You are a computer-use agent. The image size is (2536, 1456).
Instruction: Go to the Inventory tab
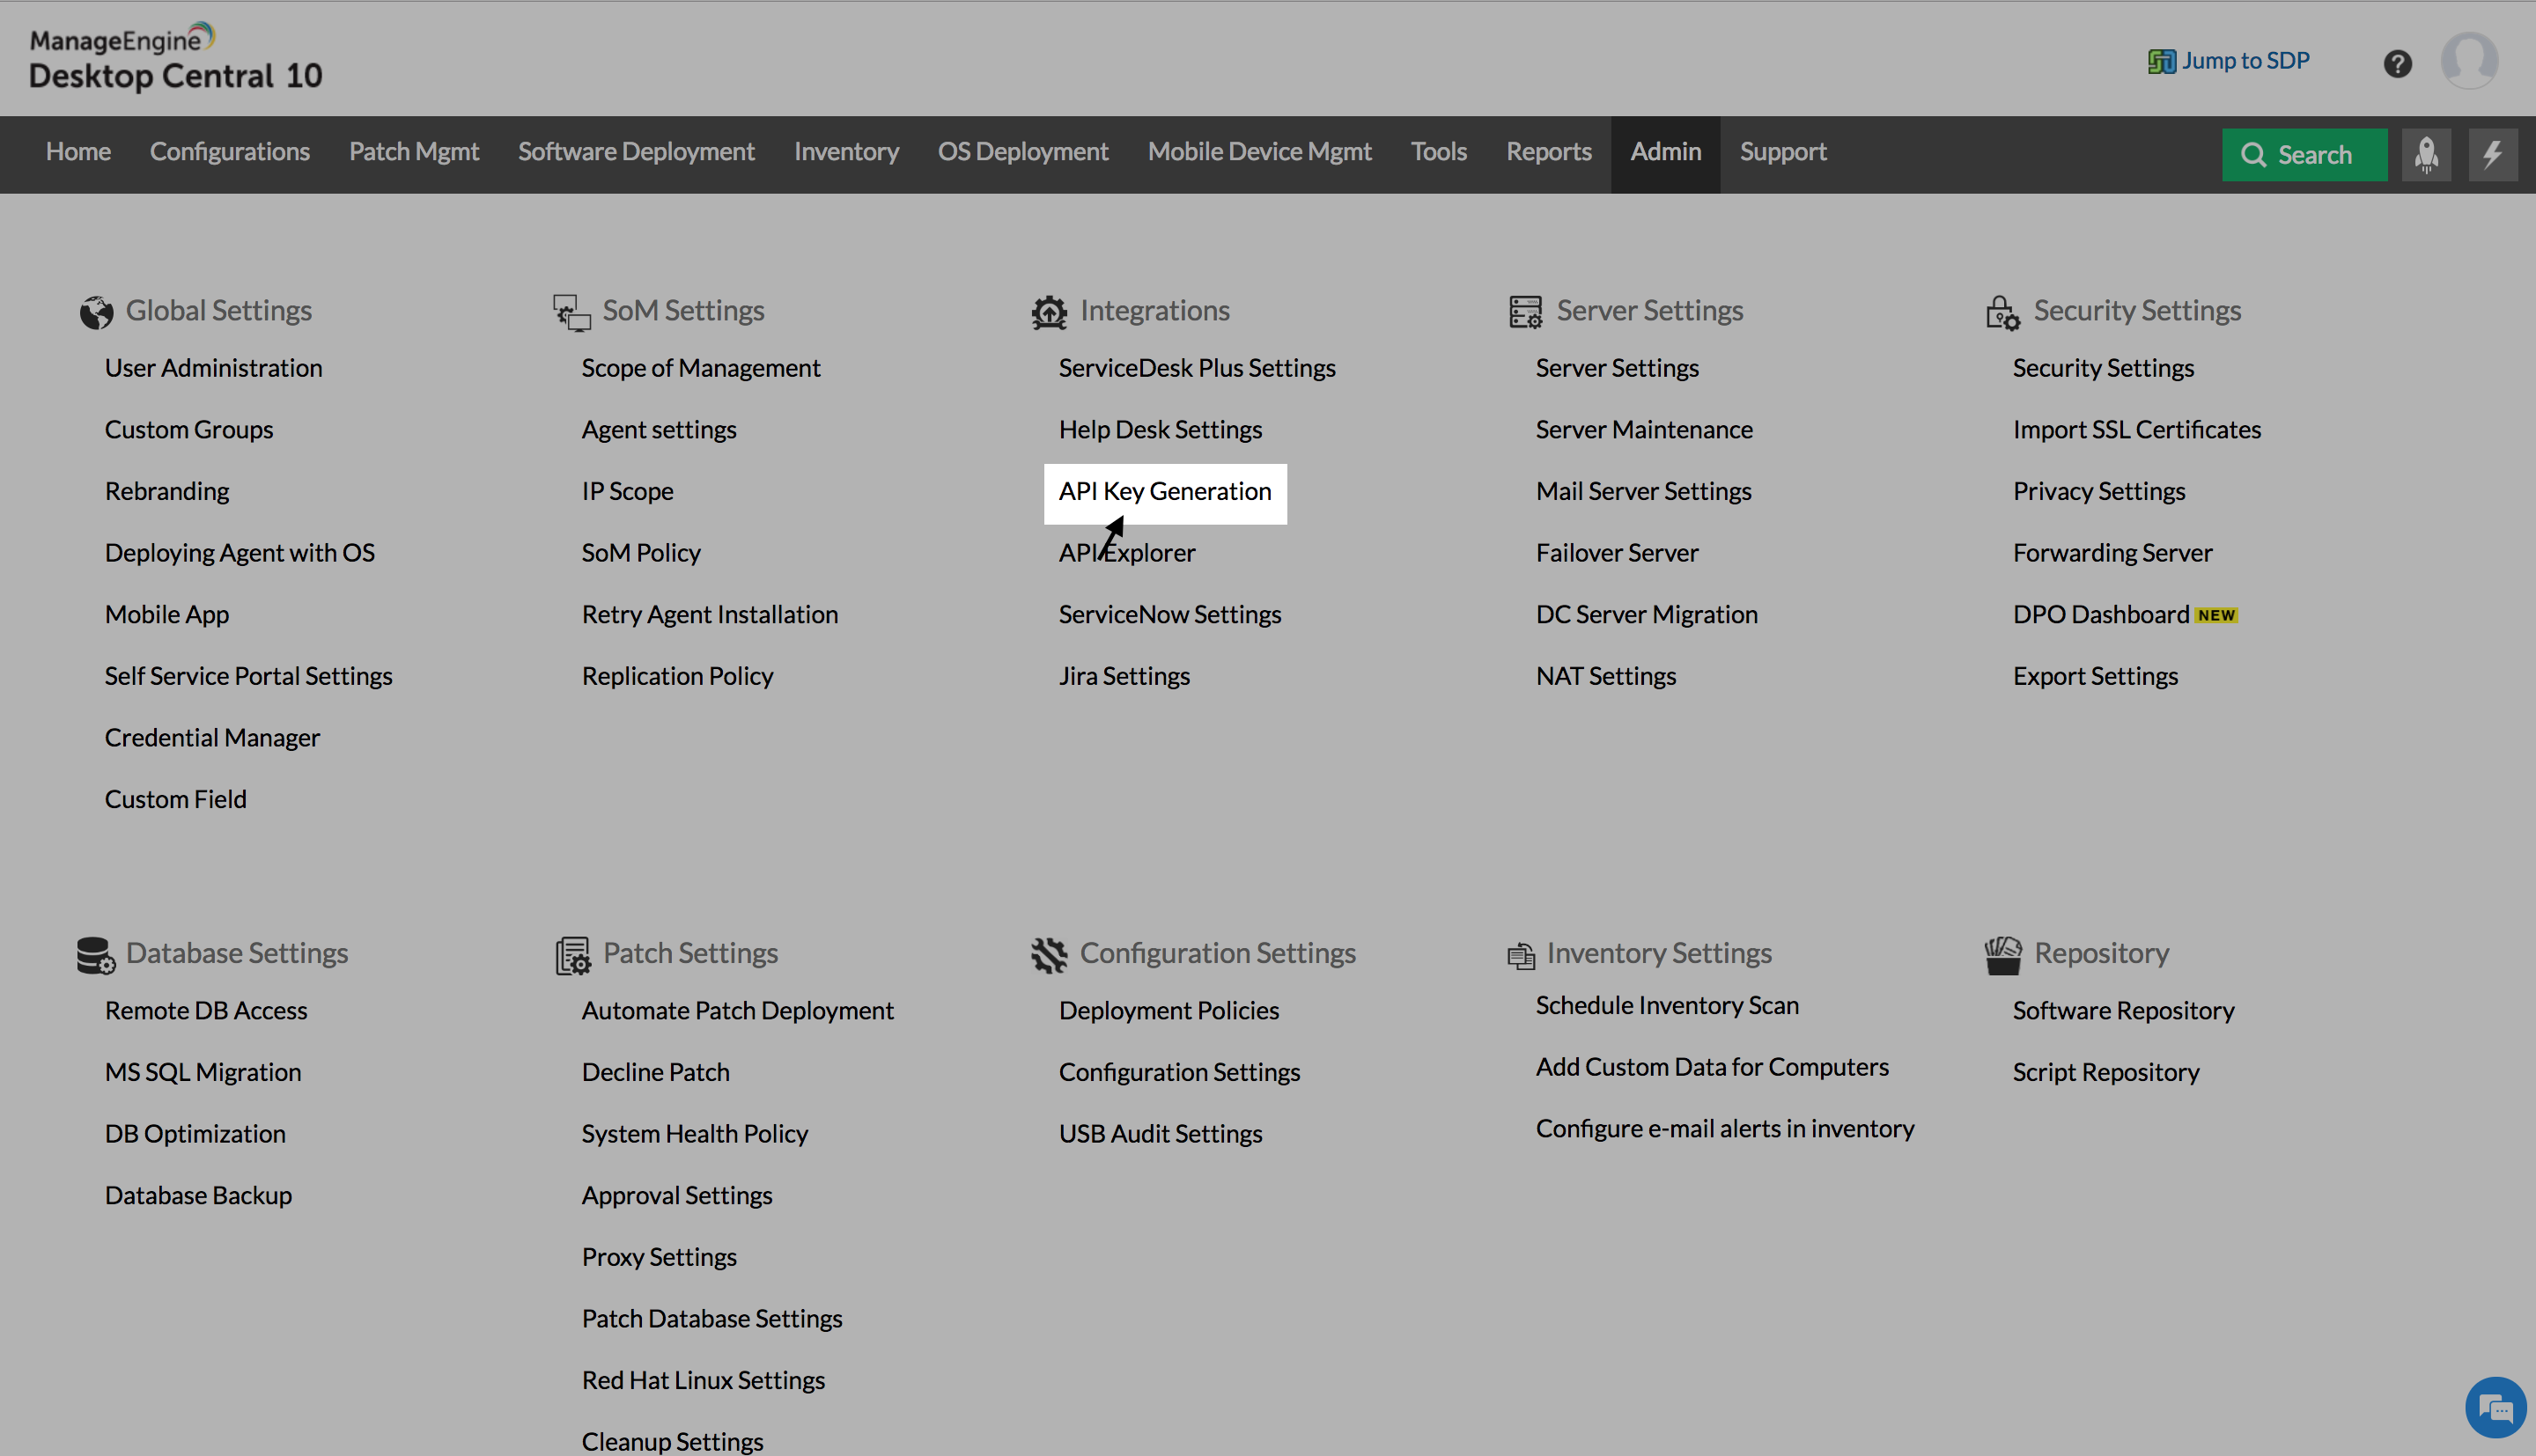click(846, 152)
